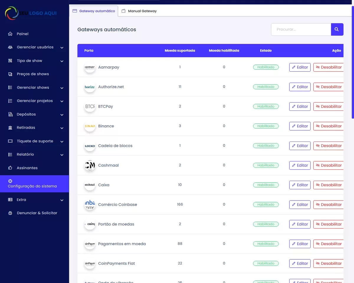
Task: Expand the Relatório menu chevron
Action: [x=62, y=155]
